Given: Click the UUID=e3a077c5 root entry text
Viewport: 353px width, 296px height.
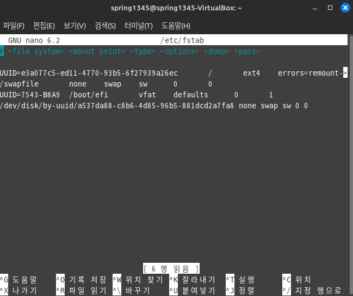Looking at the screenshot, I should point(89,73).
